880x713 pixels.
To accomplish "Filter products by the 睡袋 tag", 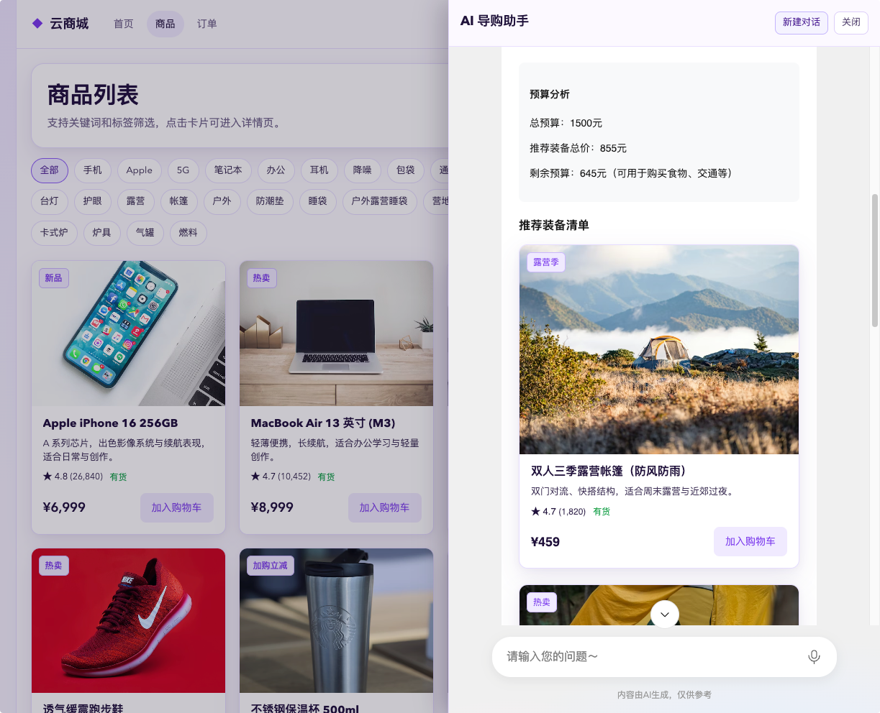I will pos(318,201).
